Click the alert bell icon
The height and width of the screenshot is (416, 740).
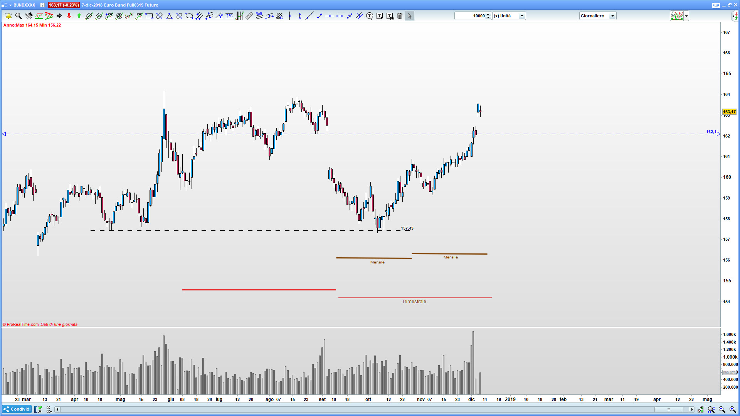pyautogui.click(x=8, y=16)
